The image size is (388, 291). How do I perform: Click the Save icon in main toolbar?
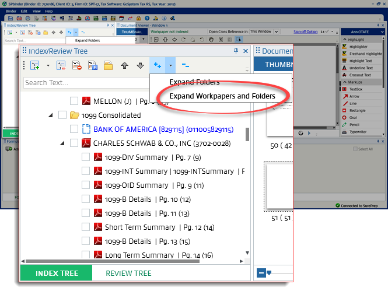pyautogui.click(x=10, y=18)
